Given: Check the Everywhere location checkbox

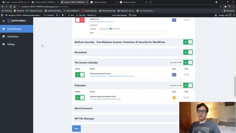Looking at the screenshot, I should [100, 29].
